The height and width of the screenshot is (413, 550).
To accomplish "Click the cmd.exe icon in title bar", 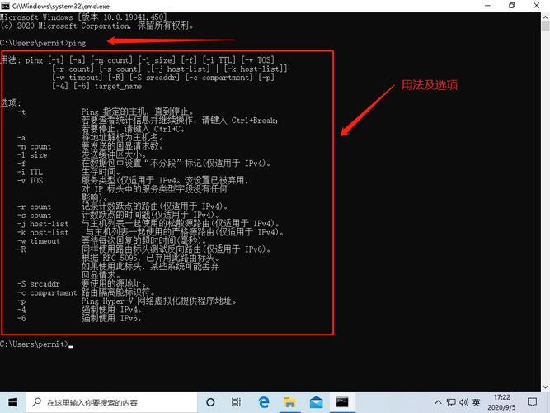I will (5, 6).
